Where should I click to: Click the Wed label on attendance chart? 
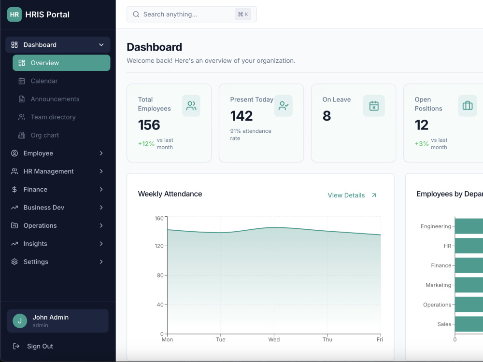tap(274, 339)
